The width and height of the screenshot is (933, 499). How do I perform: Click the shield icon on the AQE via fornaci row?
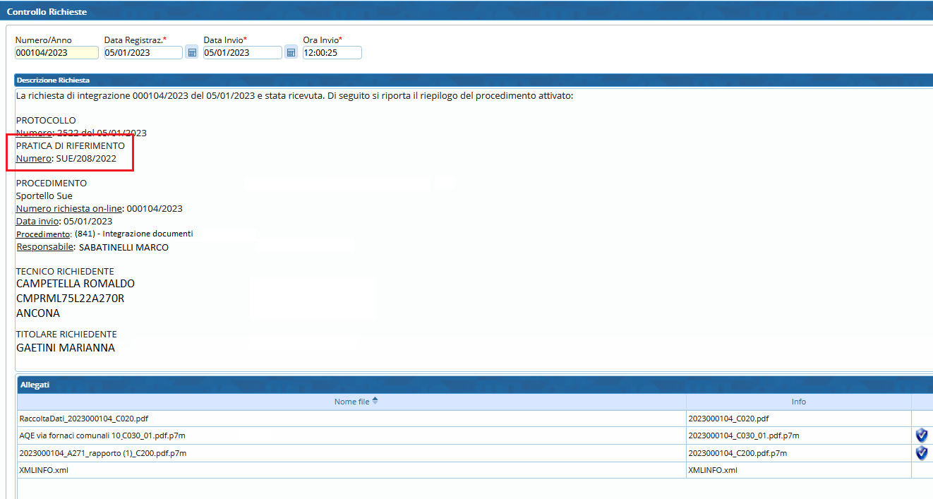point(921,435)
